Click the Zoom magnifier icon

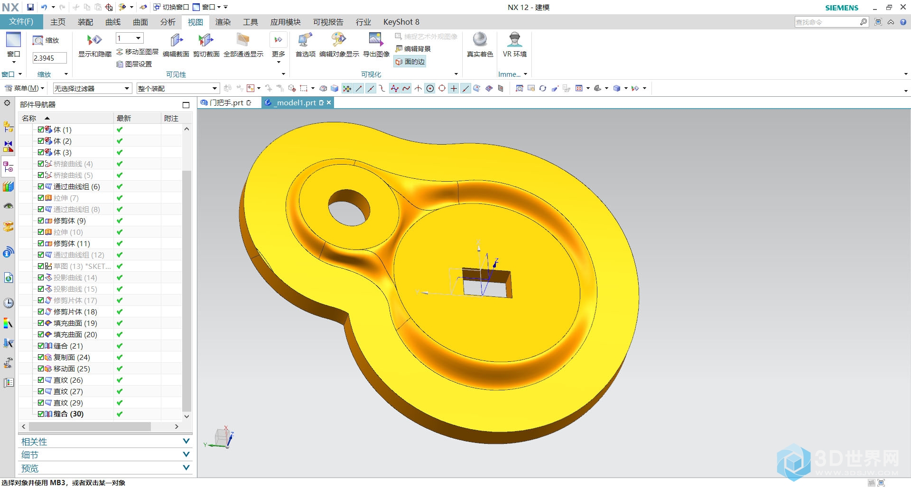(x=37, y=40)
